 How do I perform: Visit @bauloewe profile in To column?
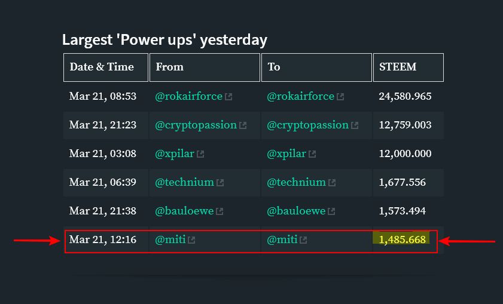tap(296, 211)
